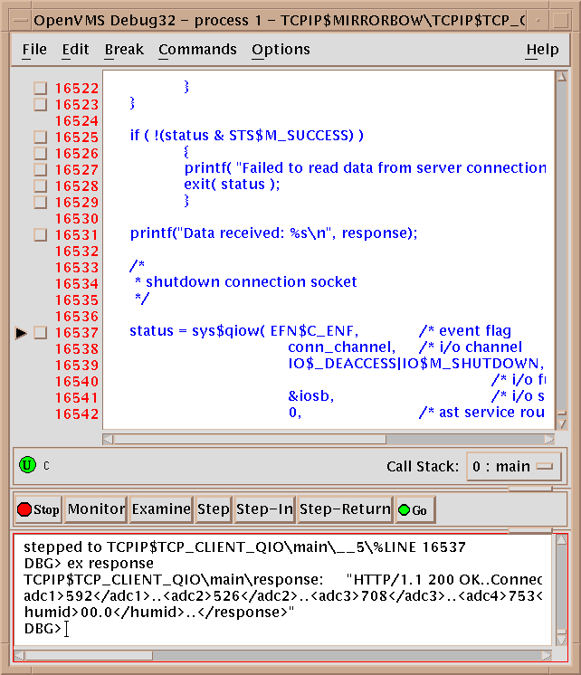This screenshot has height=675, width=581.
Task: Toggle breakpoint checkbox on line 16529
Action: click(x=41, y=203)
